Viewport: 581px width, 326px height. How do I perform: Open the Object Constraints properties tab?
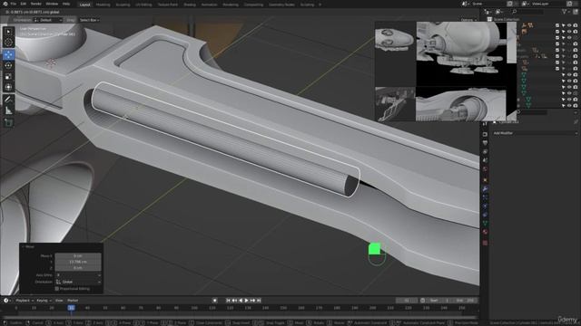tap(485, 216)
